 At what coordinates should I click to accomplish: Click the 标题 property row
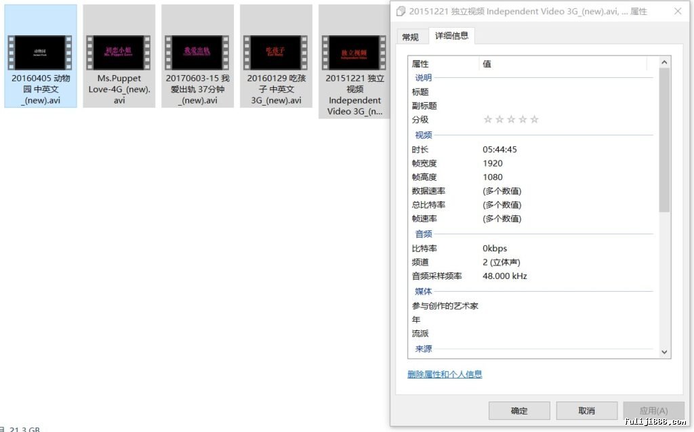531,92
